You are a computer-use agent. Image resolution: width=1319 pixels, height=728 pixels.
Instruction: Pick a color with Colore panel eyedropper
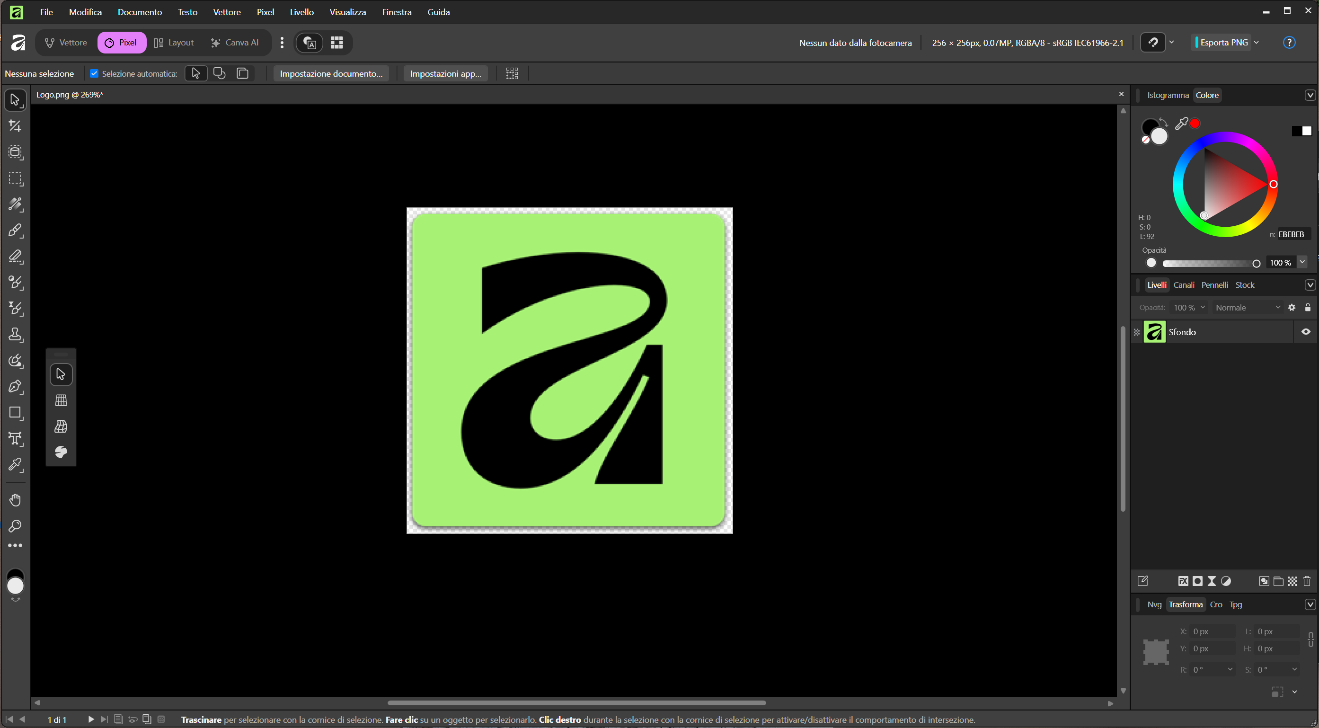(1181, 124)
